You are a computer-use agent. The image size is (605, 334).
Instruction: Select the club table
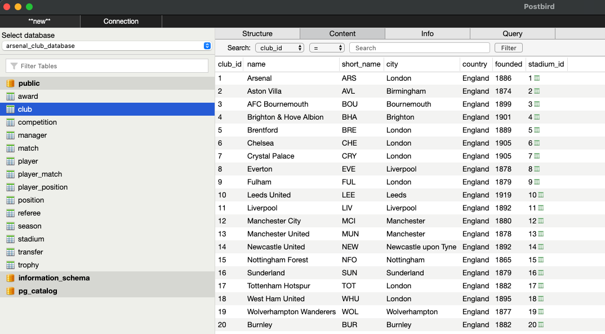(x=107, y=109)
